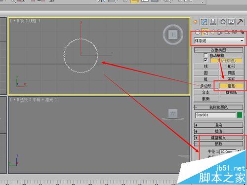The width and height of the screenshot is (247, 185).
Task: Choose the 线 (Line) shape button
Action: pos(206,67)
